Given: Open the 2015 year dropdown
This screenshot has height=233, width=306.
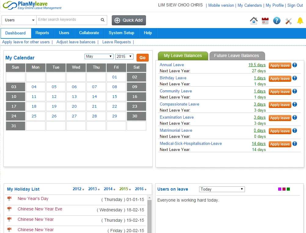Looking at the screenshot, I should pyautogui.click(x=124, y=56).
